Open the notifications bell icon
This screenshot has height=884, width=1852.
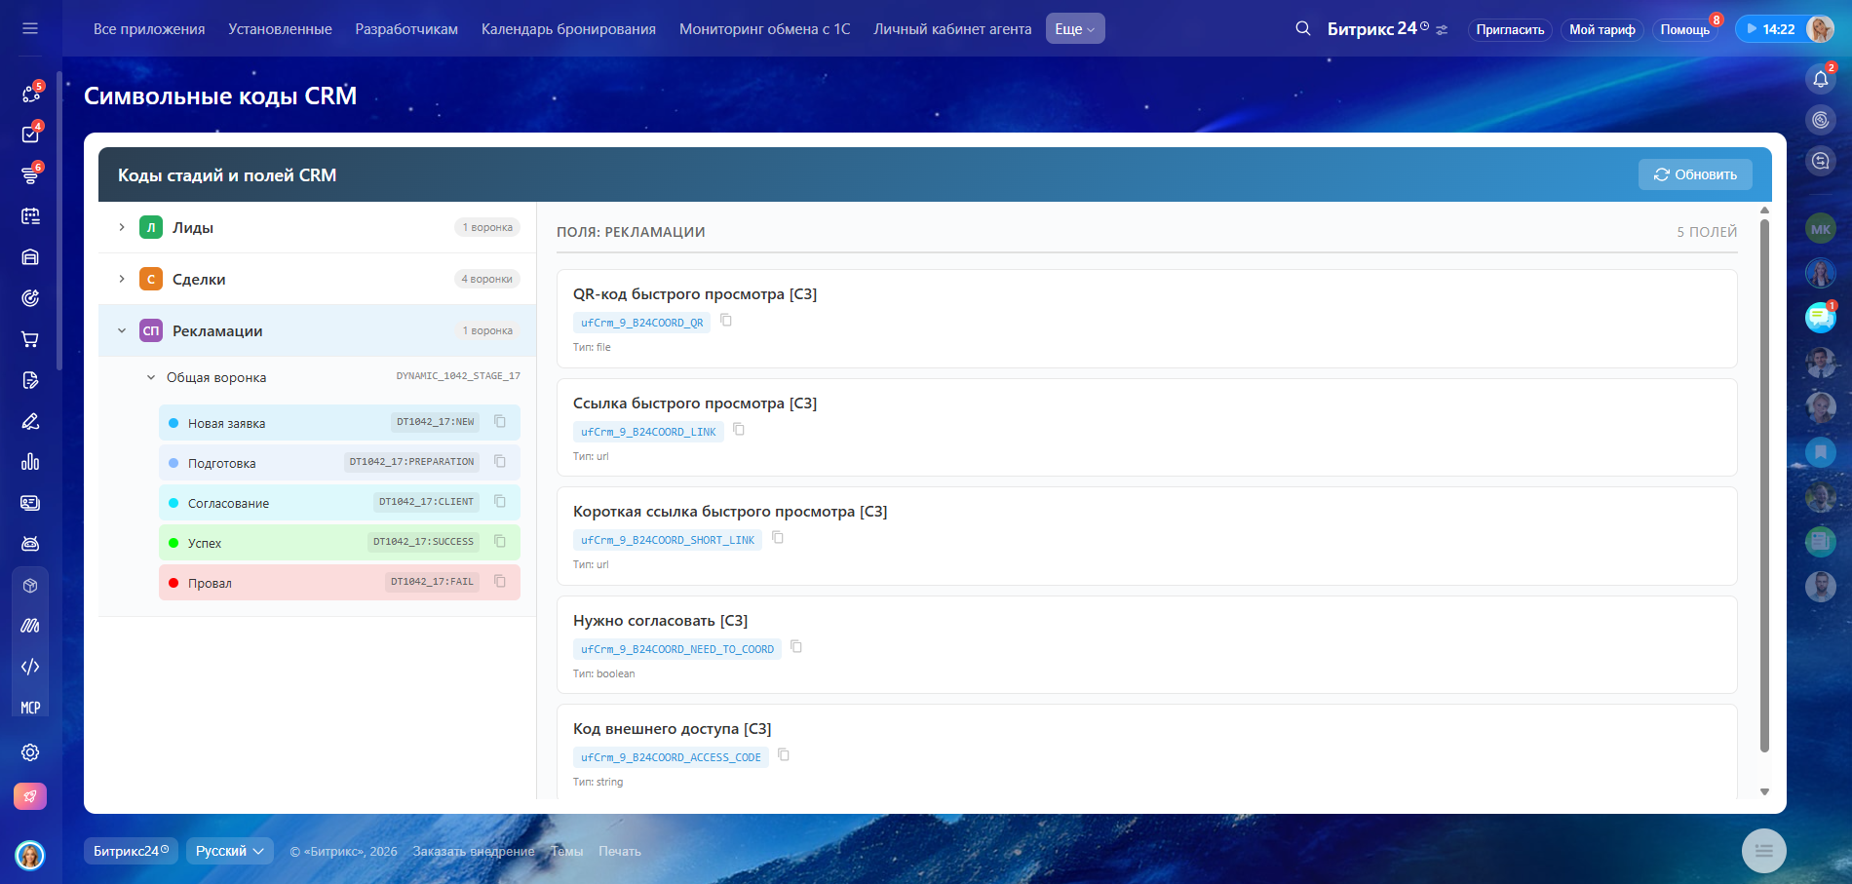pyautogui.click(x=1820, y=79)
